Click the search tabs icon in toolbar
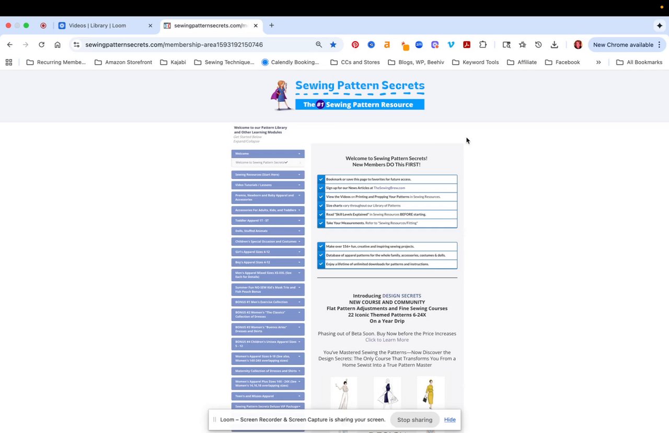Screen dimensions: 669x433 pyautogui.click(x=506, y=45)
